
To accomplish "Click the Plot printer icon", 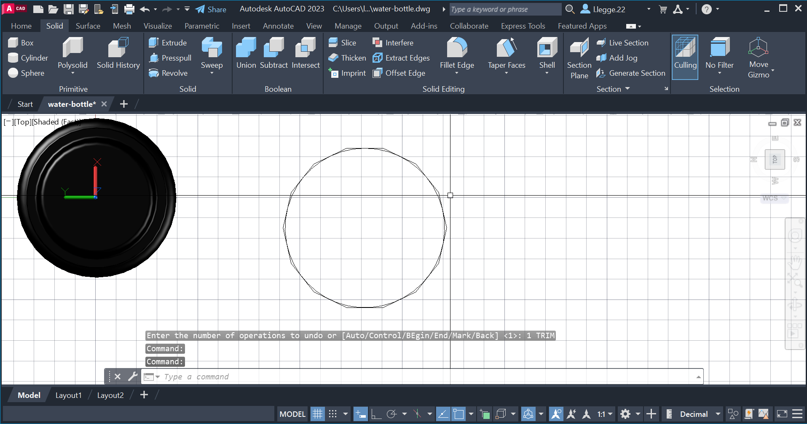I will (x=129, y=9).
